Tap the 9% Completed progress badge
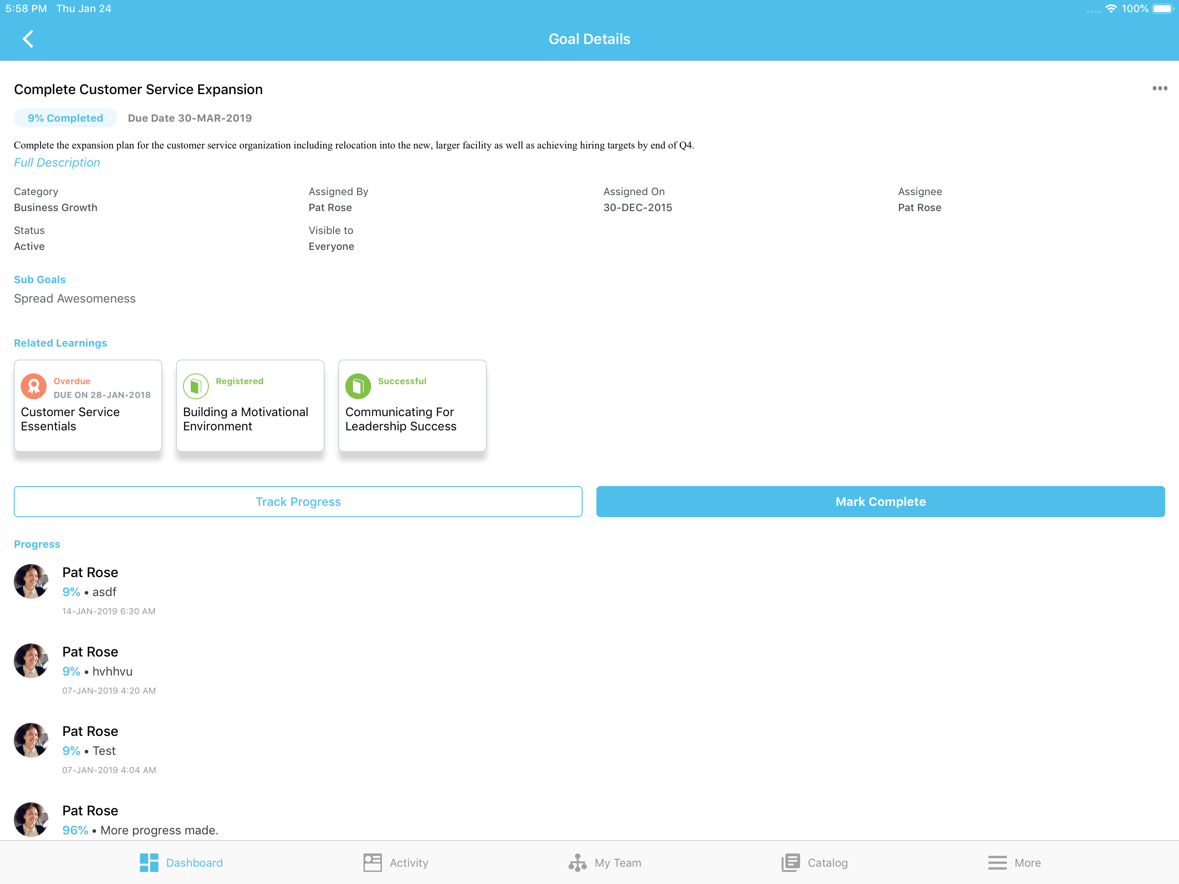 point(65,118)
